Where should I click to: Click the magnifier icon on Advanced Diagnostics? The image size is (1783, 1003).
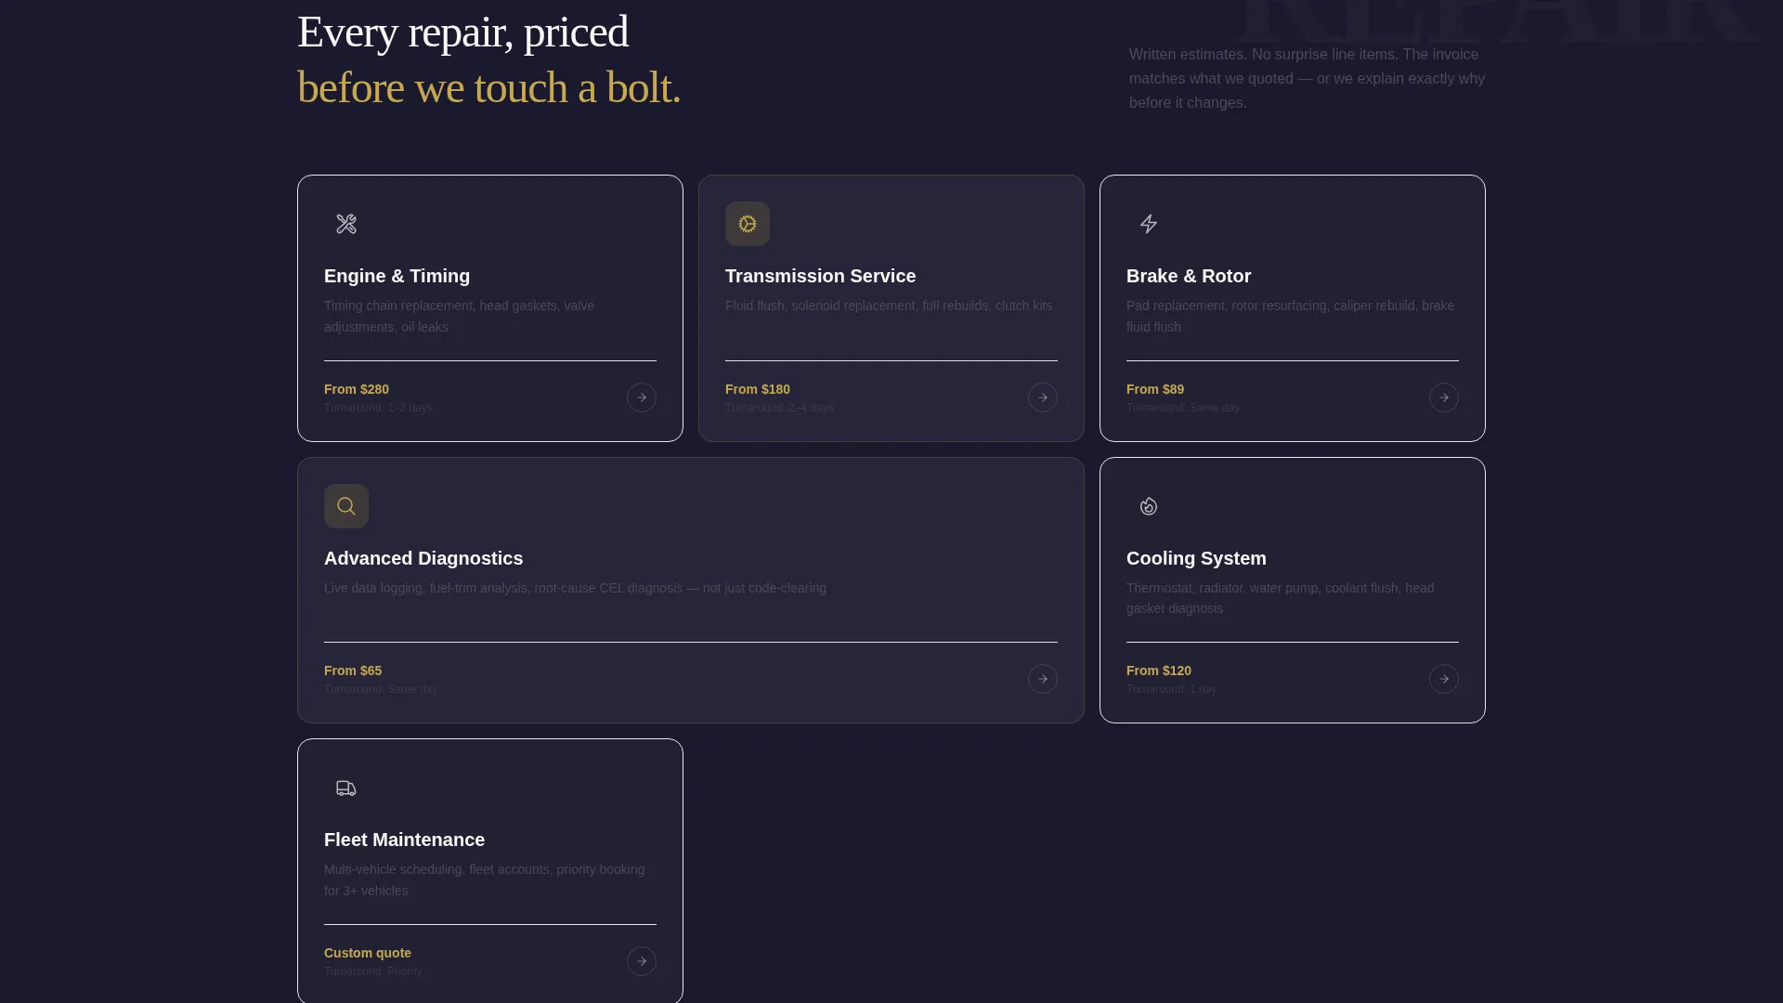[x=346, y=506]
